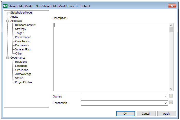Click the Description scrollbar thumb
This screenshot has width=180, height=120.
[x=171, y=30]
